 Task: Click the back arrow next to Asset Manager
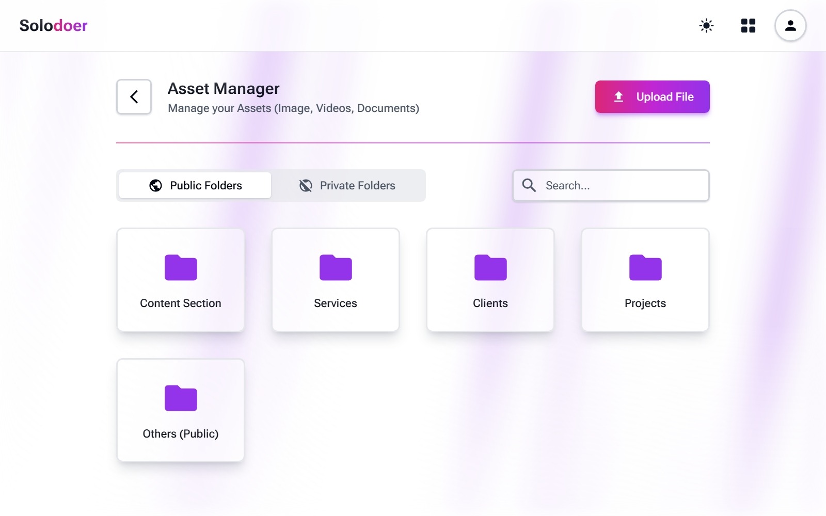pyautogui.click(x=134, y=96)
